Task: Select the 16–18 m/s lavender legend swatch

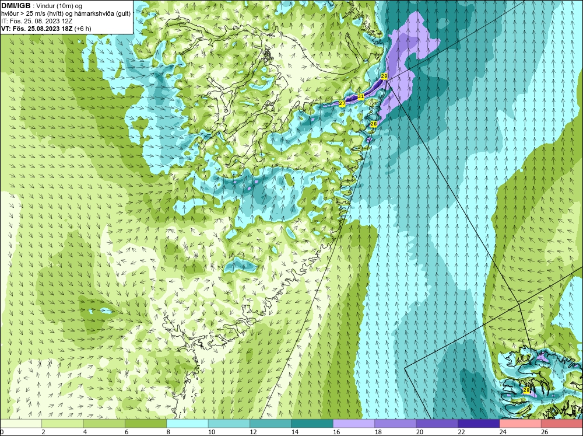Action: click(x=354, y=423)
